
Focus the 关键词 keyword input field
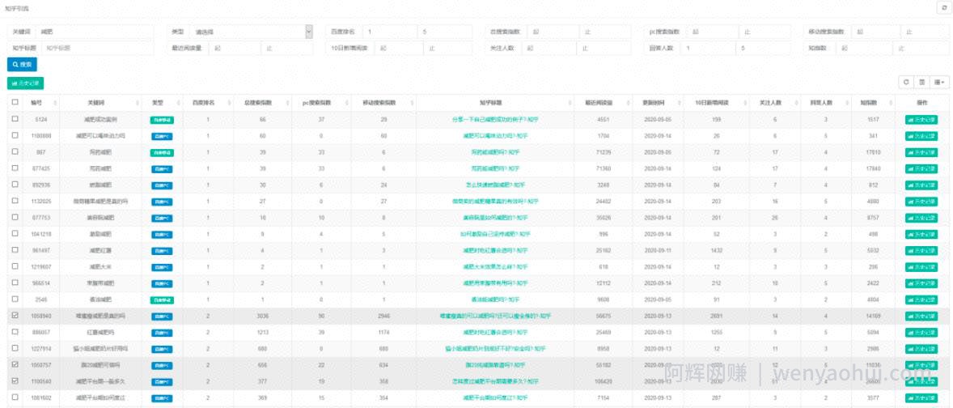coord(95,32)
